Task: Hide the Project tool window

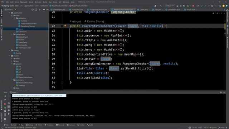Action: 48,10
